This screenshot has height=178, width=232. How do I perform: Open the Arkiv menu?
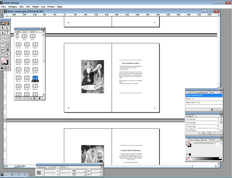pos(3,7)
